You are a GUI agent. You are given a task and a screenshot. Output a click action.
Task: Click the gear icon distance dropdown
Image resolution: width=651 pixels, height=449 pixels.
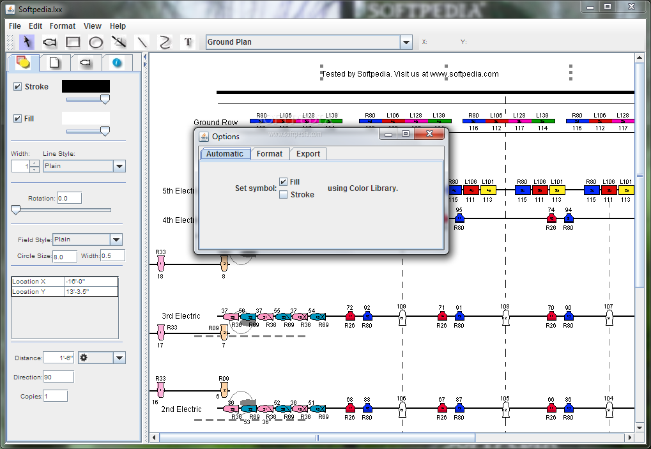coord(102,358)
